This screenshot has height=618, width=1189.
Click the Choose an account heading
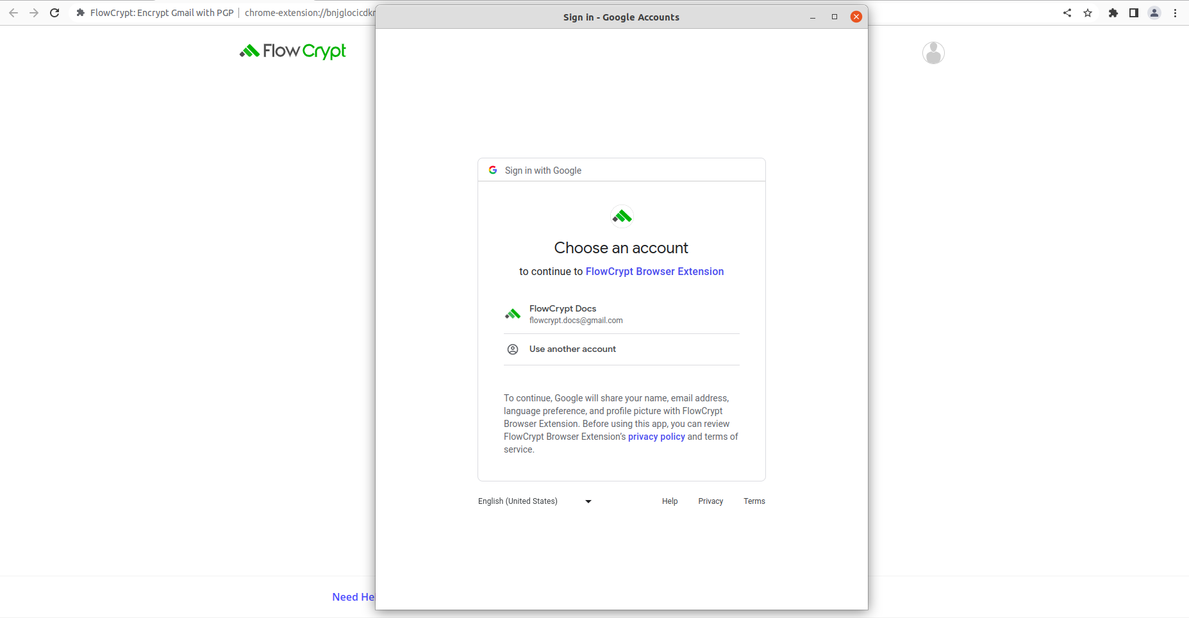click(x=621, y=248)
